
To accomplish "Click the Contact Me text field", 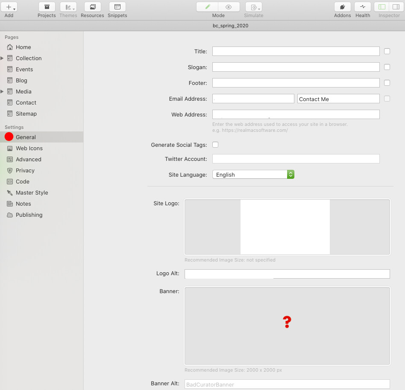I will 338,99.
